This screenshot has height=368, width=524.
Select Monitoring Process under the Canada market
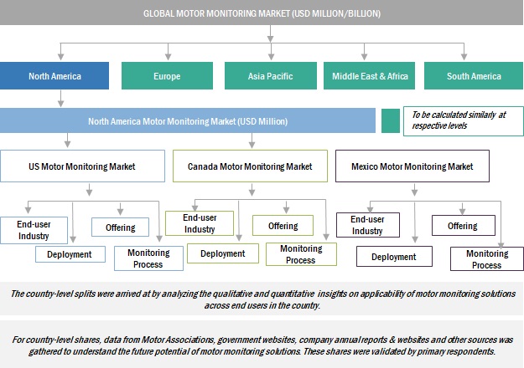point(301,254)
